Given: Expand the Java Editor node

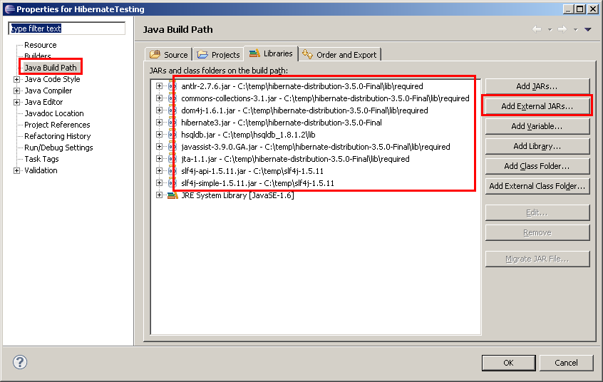Looking at the screenshot, I should [16, 102].
